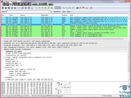Reload the capture file
Screen dimensions: 131x98
coord(29,8)
